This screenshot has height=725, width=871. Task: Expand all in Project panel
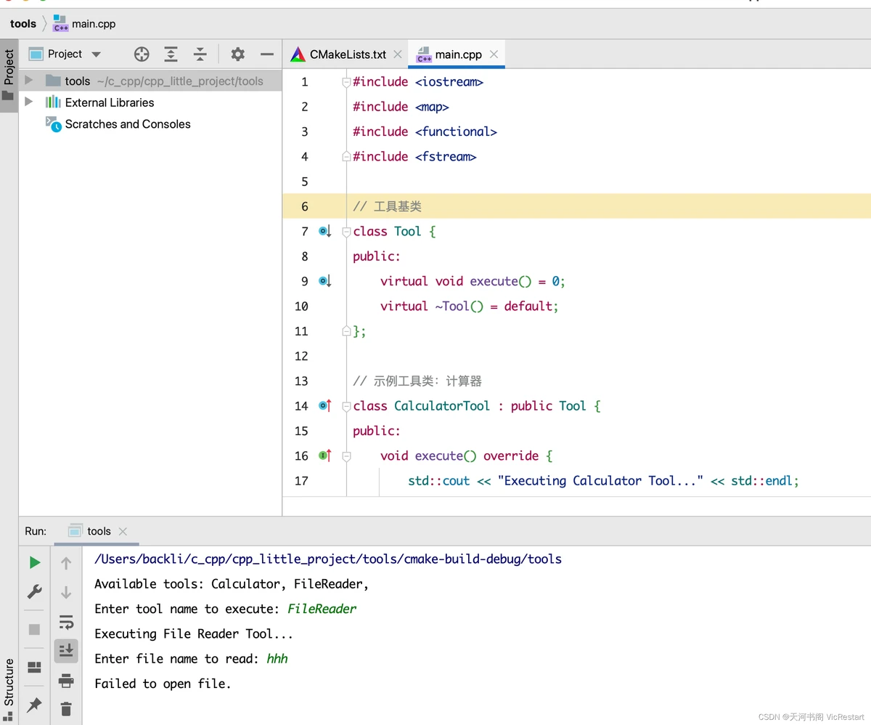coord(171,54)
